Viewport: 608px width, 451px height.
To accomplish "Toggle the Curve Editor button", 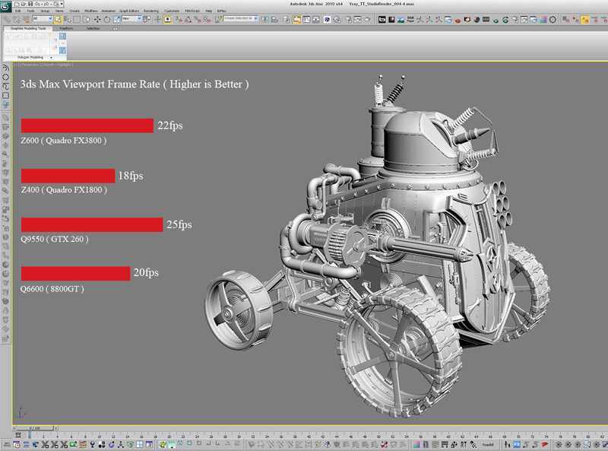I will click(307, 19).
